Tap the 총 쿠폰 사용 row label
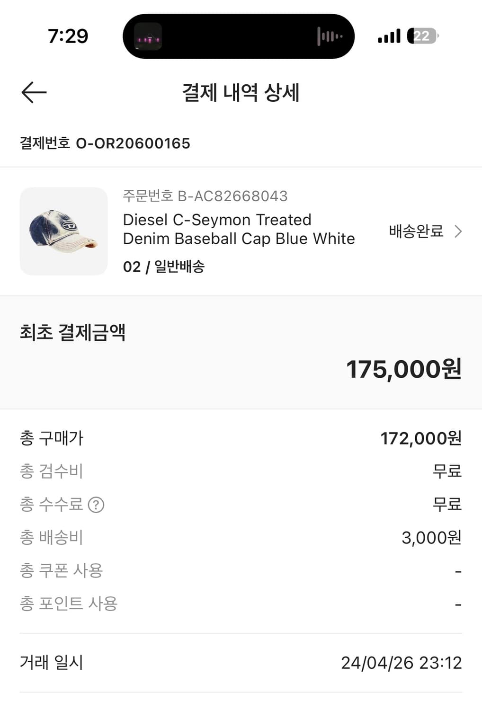The width and height of the screenshot is (482, 710). [61, 570]
